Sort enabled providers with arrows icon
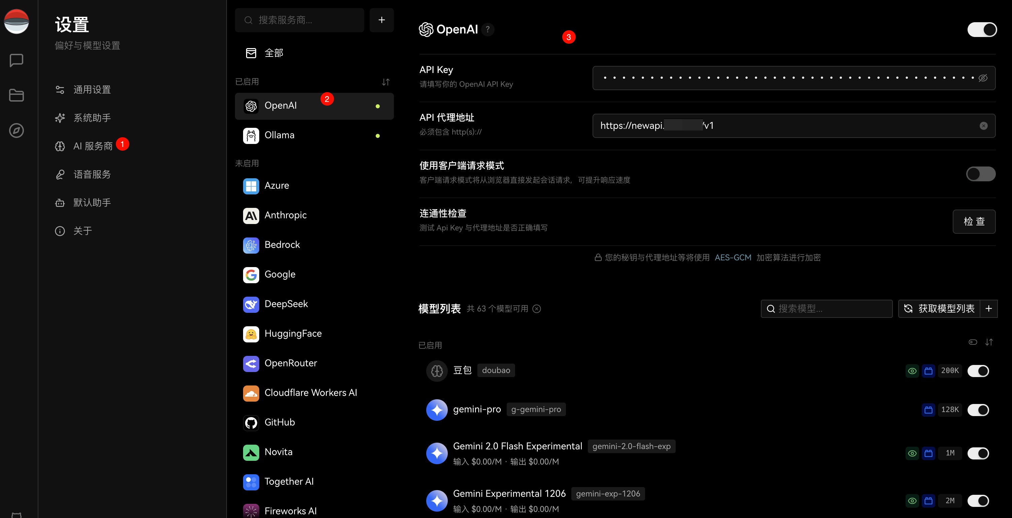1012x518 pixels. (386, 82)
